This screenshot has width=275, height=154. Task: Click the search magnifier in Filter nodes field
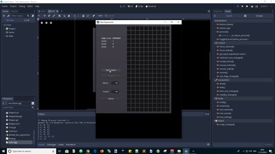[28, 16]
